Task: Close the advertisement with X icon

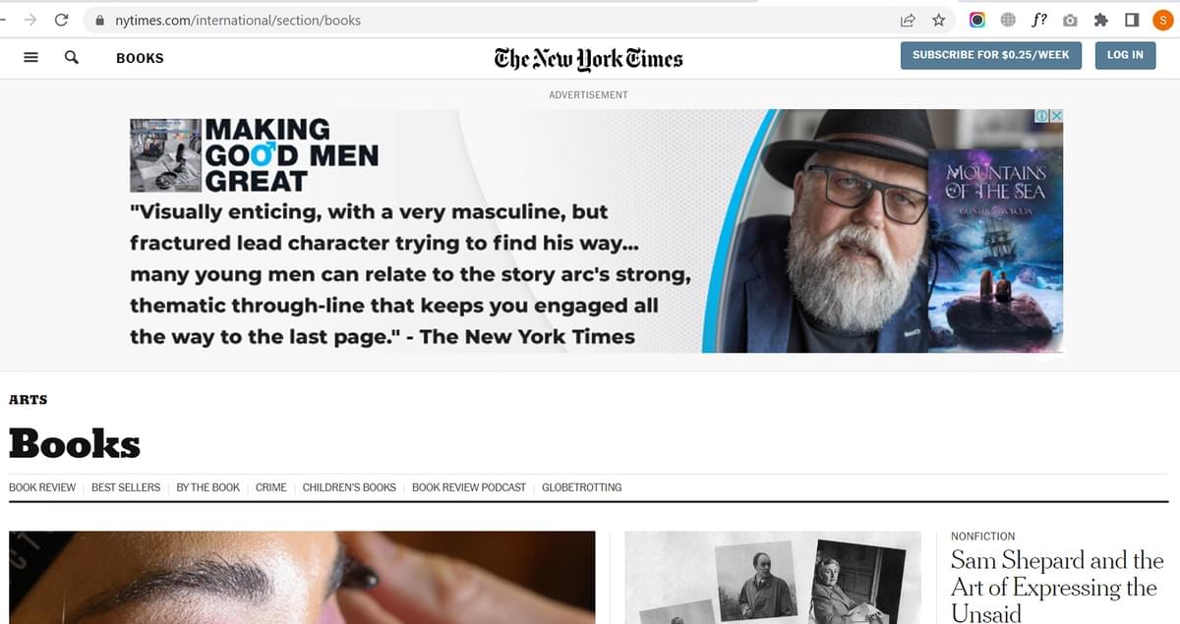Action: tap(1057, 115)
